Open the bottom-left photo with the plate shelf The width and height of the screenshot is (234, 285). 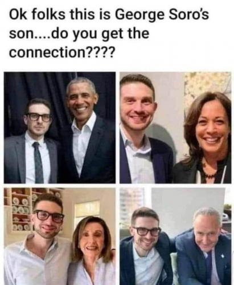coord(60,236)
